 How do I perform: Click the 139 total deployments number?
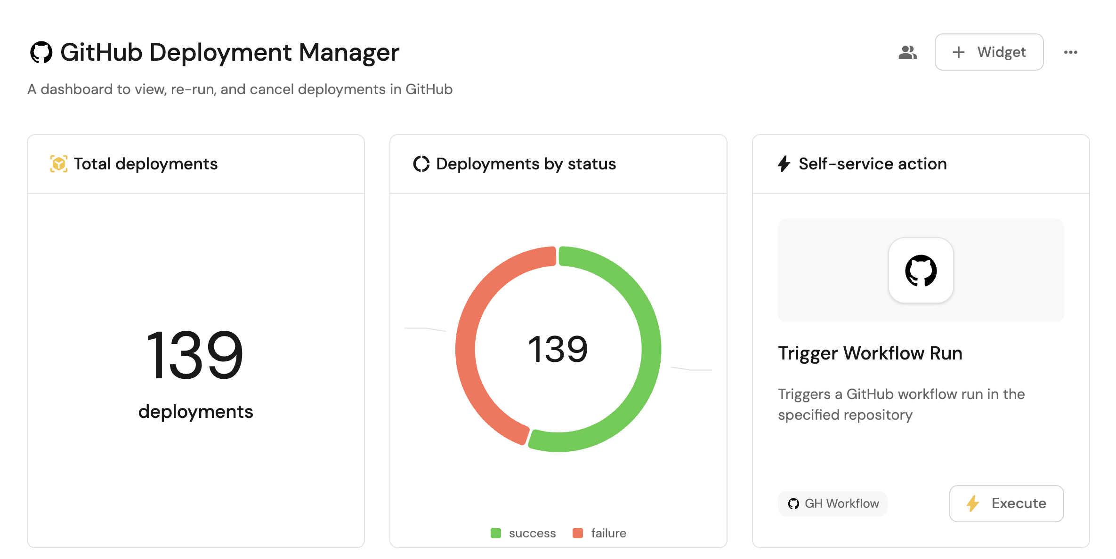pyautogui.click(x=195, y=355)
